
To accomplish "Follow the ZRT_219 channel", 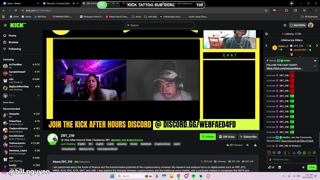I will (x=208, y=137).
